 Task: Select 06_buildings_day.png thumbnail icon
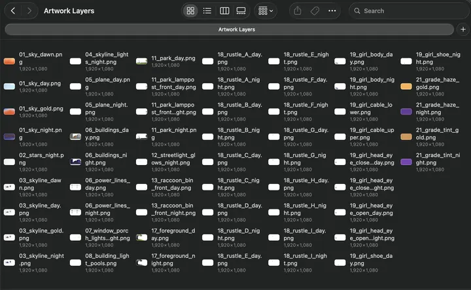(x=75, y=137)
